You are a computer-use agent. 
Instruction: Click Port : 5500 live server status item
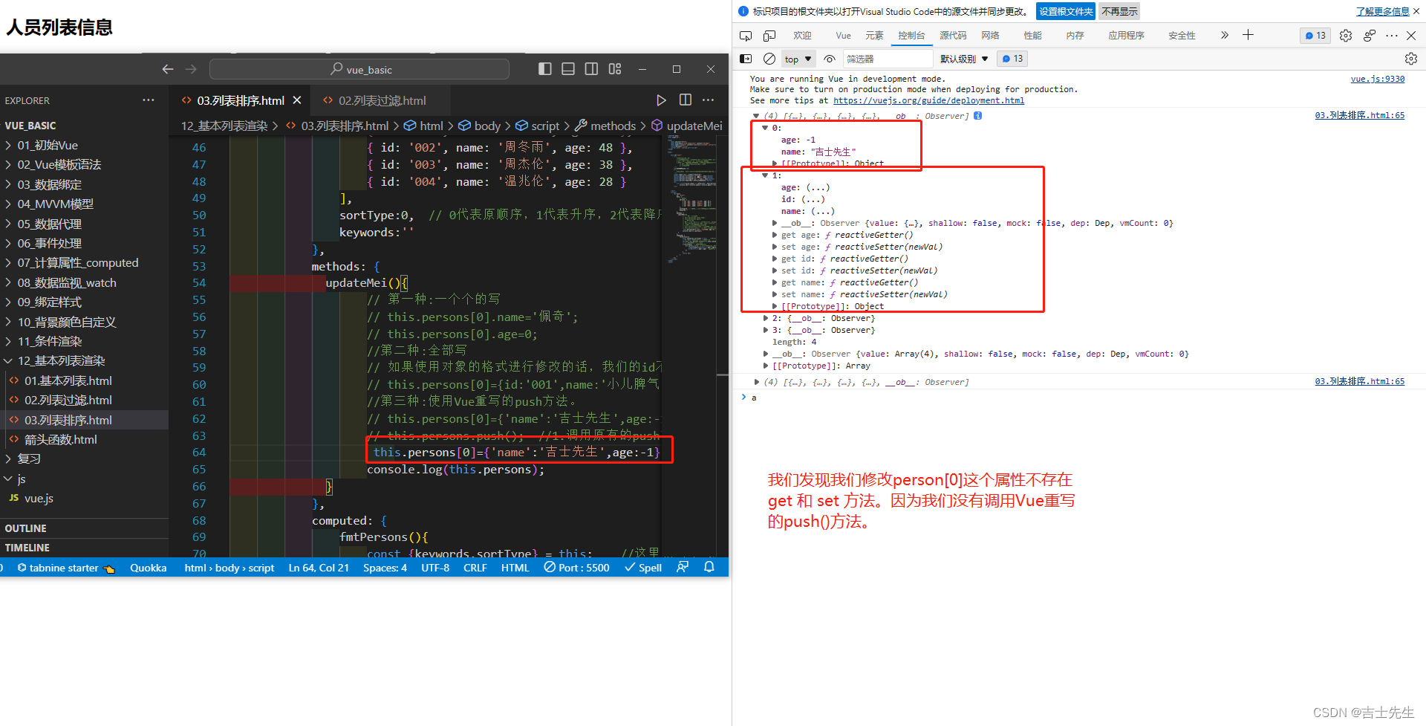[x=576, y=568]
